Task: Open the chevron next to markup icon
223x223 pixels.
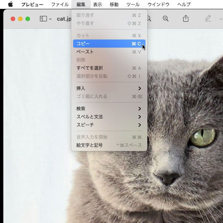Action: tap(221, 19)
